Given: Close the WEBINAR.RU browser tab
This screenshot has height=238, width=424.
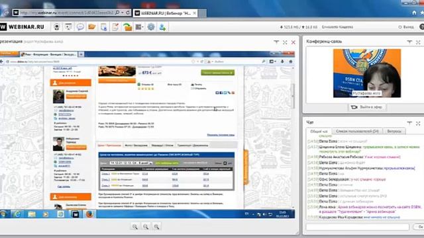Looking at the screenshot, I should pyautogui.click(x=194, y=13).
